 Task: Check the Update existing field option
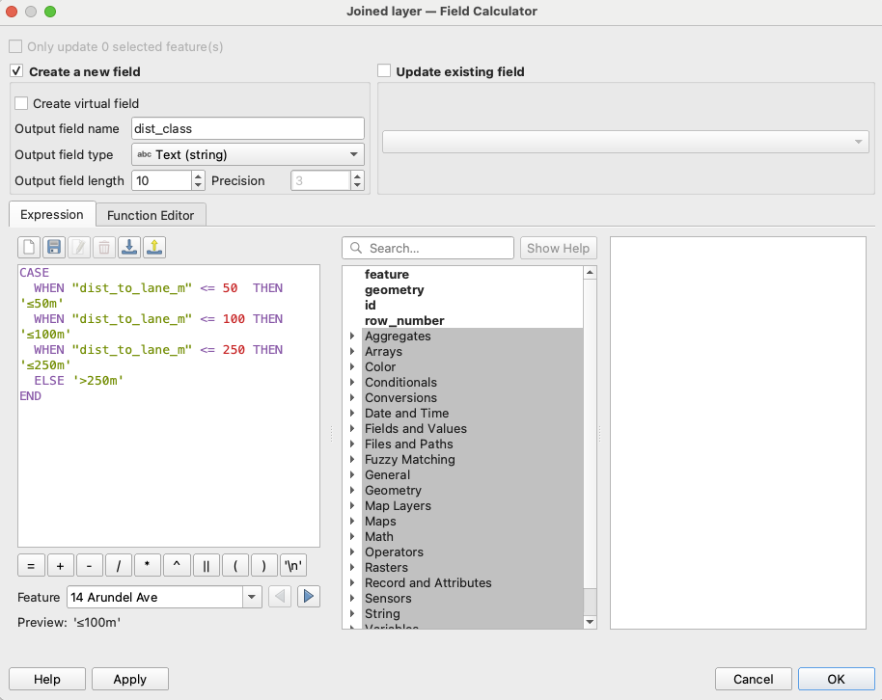coord(384,71)
